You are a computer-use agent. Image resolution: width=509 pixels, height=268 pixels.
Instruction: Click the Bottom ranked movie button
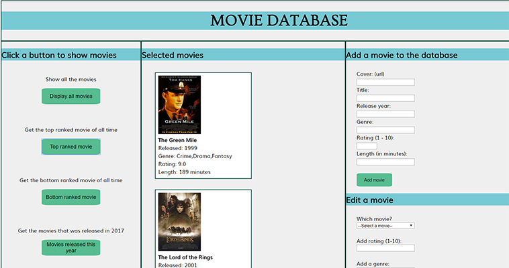pos(71,197)
